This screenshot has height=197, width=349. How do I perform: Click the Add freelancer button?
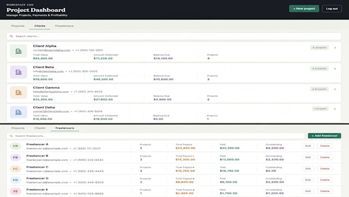point(324,136)
